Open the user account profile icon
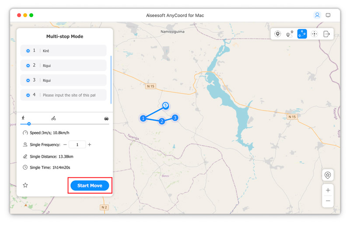 317,15
